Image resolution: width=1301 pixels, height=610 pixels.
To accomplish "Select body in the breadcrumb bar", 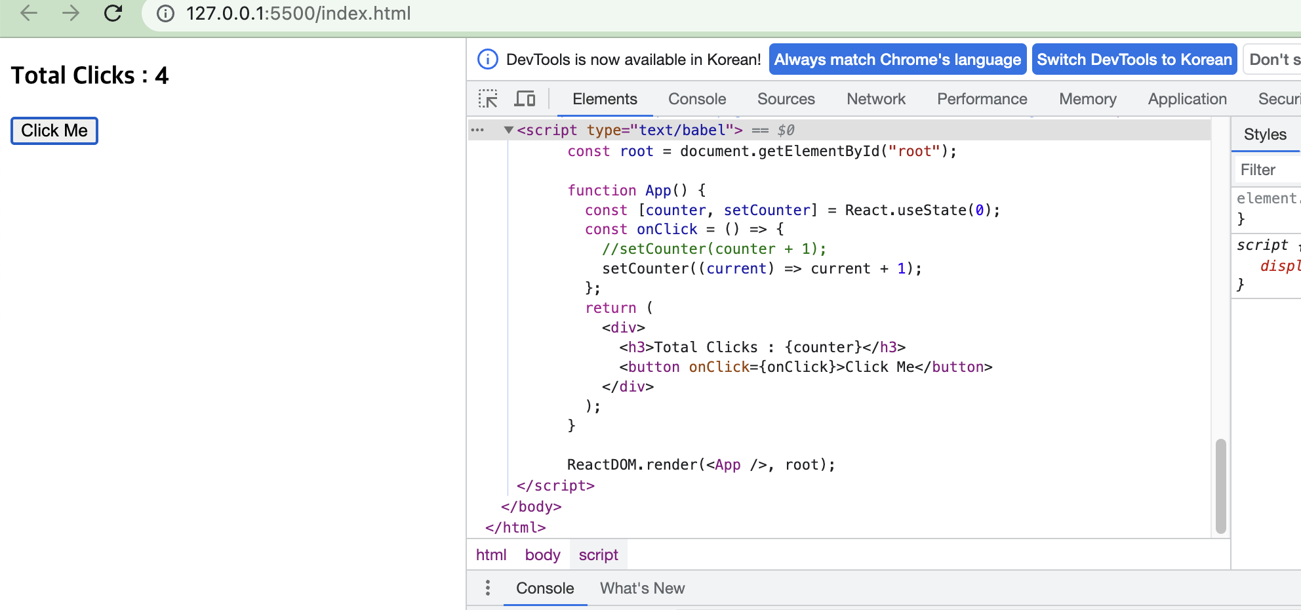I will pyautogui.click(x=543, y=555).
